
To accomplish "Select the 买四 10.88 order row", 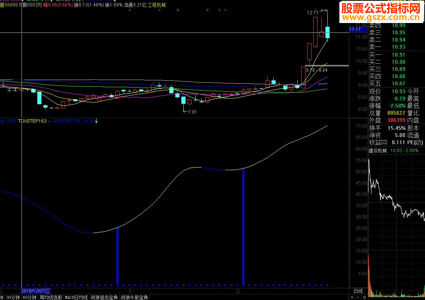I will coord(387,77).
